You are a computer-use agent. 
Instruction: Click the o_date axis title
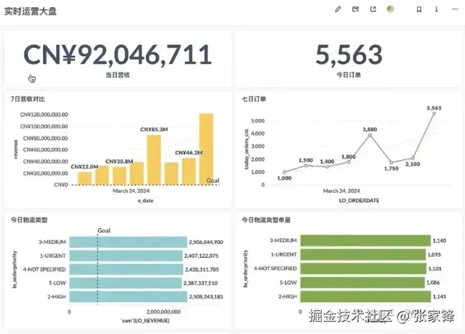[x=145, y=201]
